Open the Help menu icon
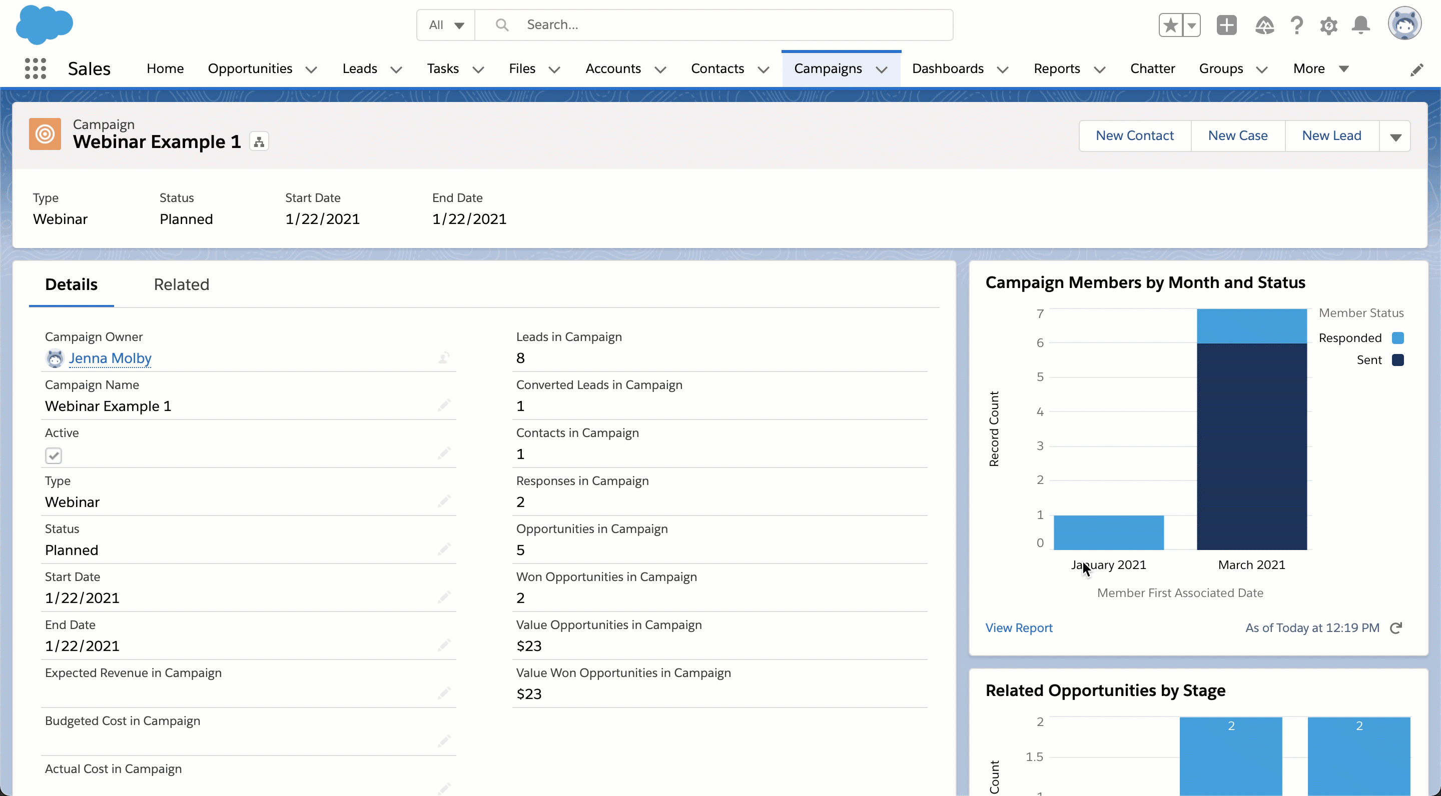1441x796 pixels. pyautogui.click(x=1297, y=25)
